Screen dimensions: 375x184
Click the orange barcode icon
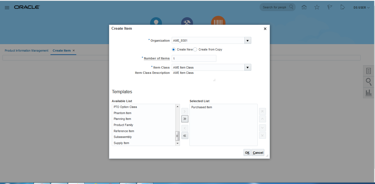pyautogui.click(x=218, y=21)
